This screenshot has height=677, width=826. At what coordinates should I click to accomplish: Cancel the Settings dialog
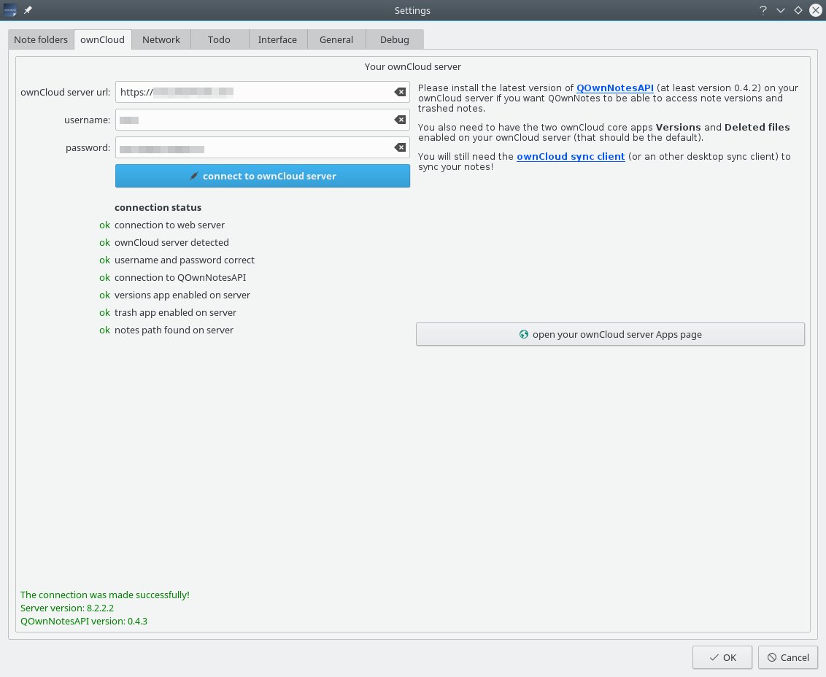(x=788, y=657)
